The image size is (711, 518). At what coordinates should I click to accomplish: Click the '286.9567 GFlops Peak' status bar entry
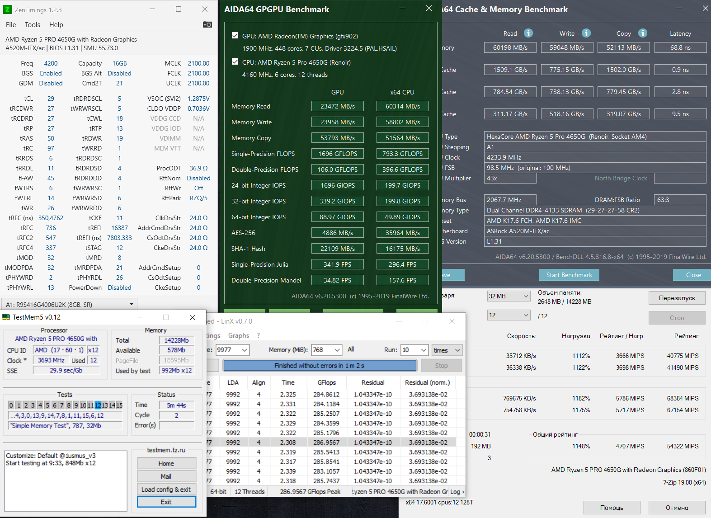pos(310,492)
